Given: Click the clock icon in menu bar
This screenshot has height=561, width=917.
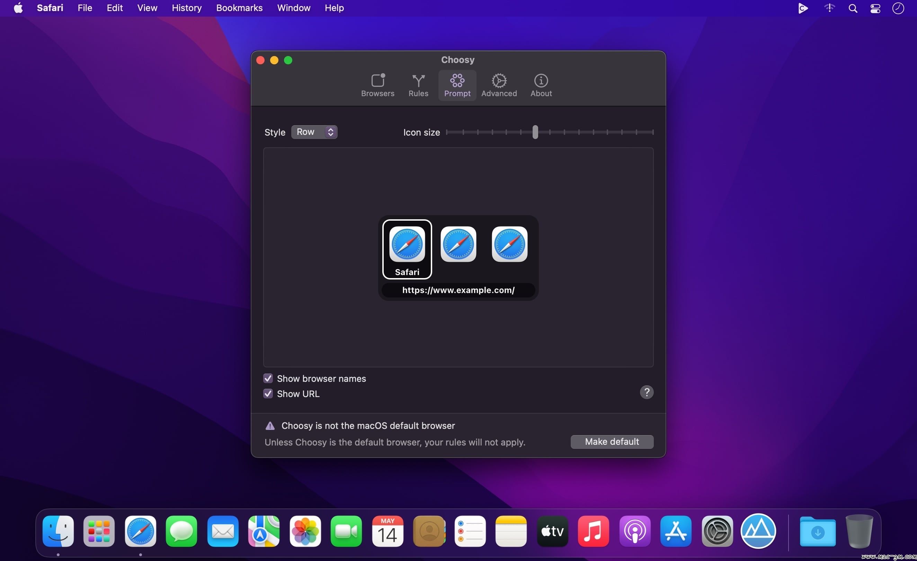Looking at the screenshot, I should 898,8.
